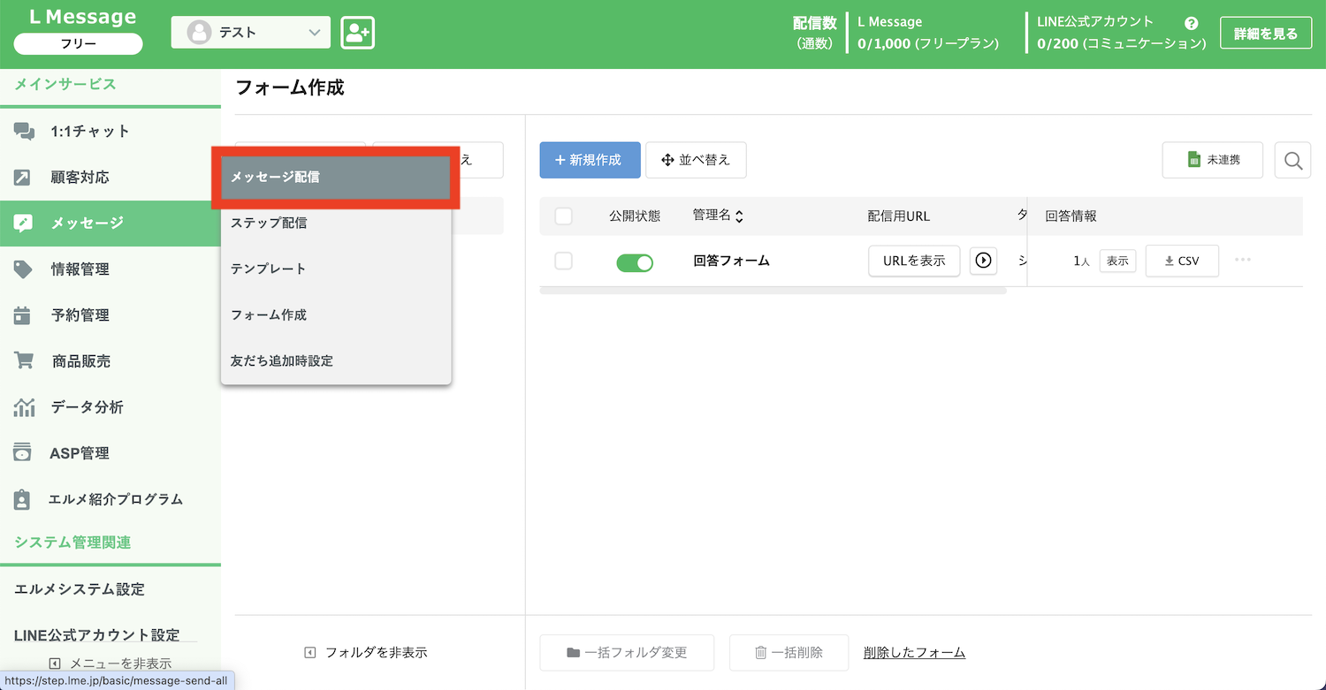This screenshot has height=690, width=1326.
Task: Click the 回答フォーム name text
Action: [x=731, y=261]
